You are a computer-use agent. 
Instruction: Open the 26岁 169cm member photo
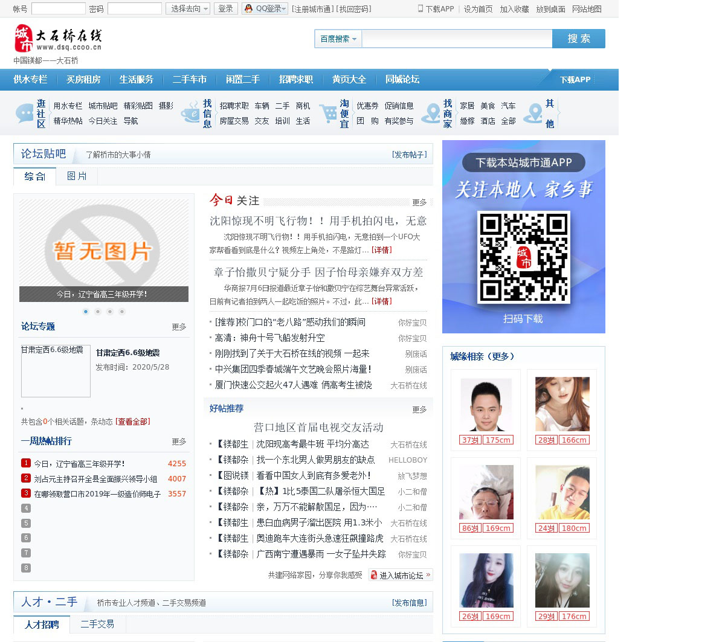click(486, 580)
